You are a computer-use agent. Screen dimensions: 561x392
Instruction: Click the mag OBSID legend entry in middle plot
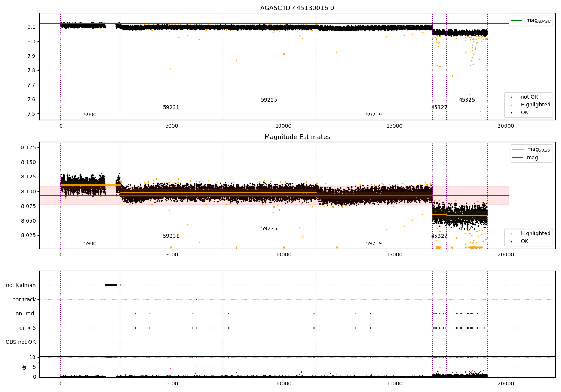click(x=531, y=149)
